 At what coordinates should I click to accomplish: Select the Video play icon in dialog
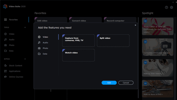[39, 37]
